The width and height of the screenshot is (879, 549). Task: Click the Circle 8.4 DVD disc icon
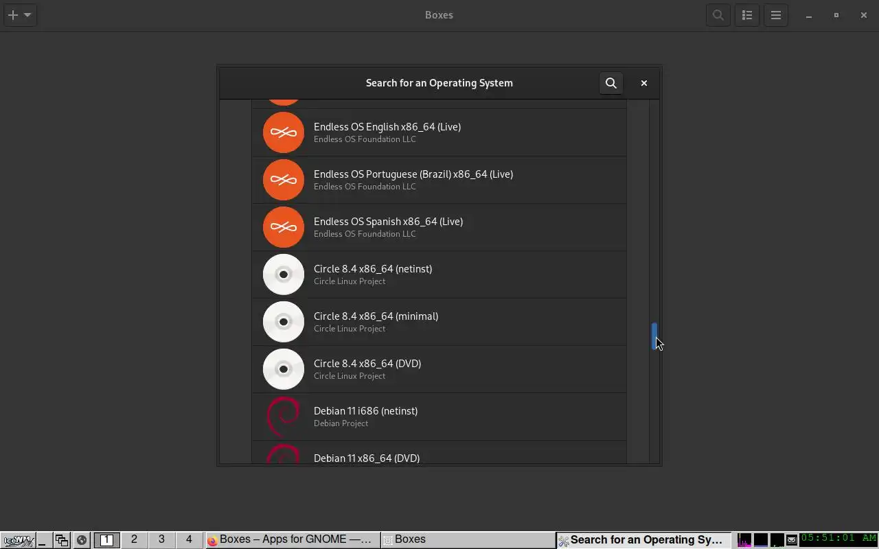pyautogui.click(x=284, y=369)
